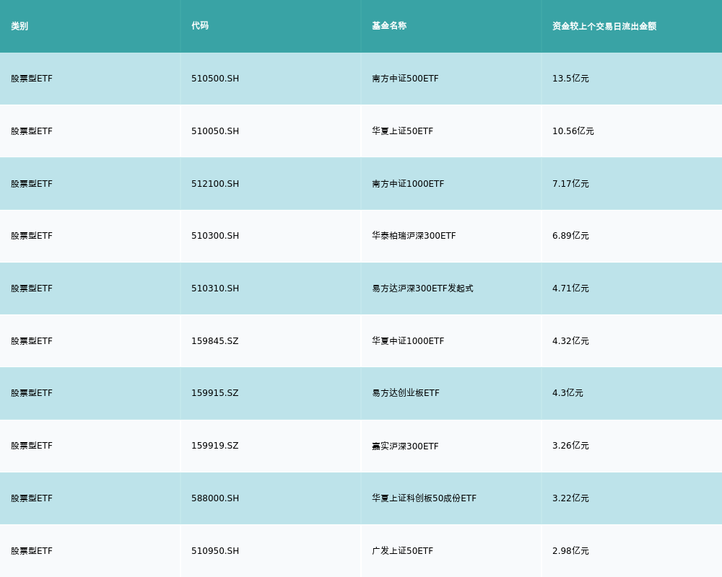Screen dimensions: 722x577
Task: Click outflow amount 4.32亿元
Action: tap(570, 341)
